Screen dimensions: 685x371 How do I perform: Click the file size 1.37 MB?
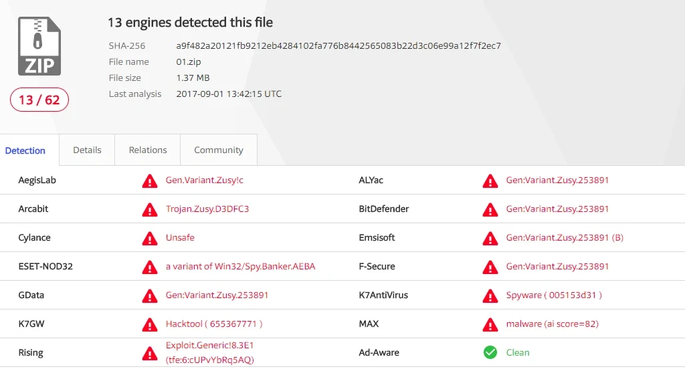tap(193, 78)
